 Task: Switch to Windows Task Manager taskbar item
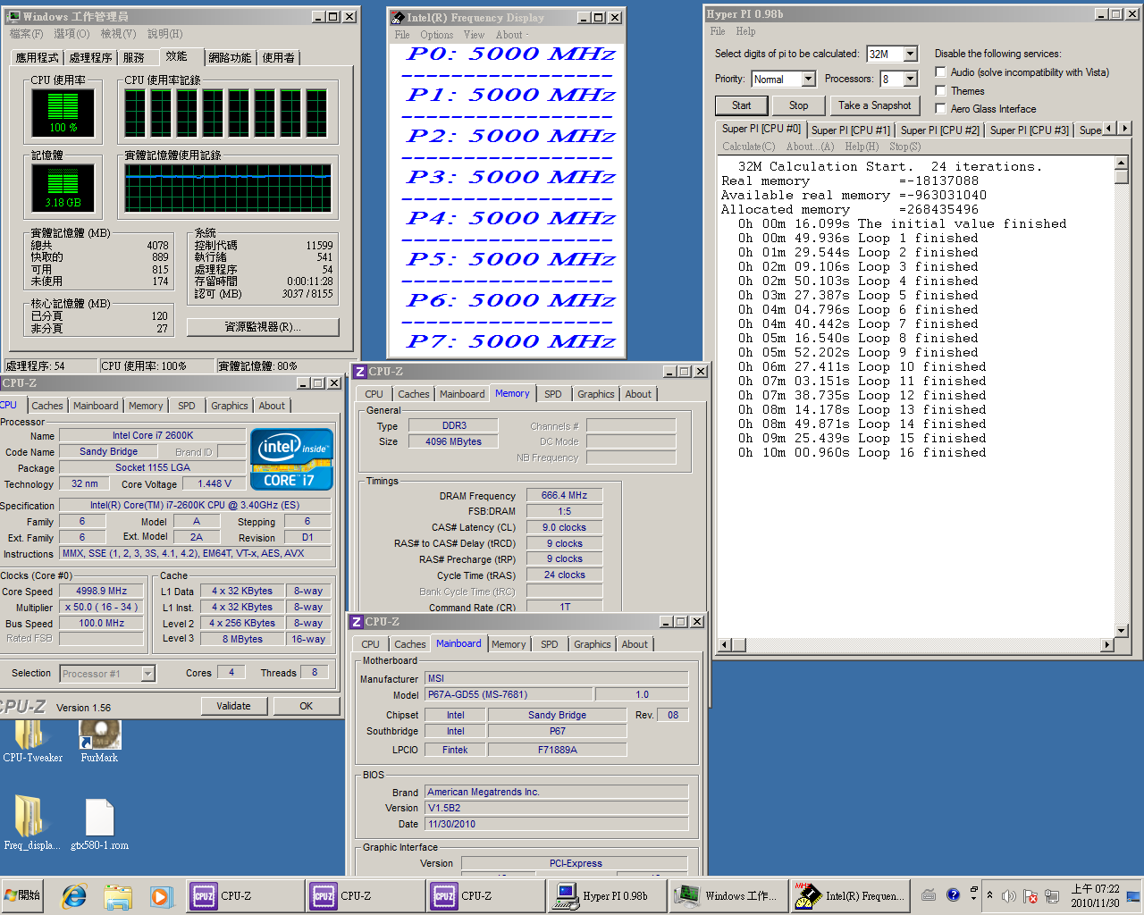(729, 895)
